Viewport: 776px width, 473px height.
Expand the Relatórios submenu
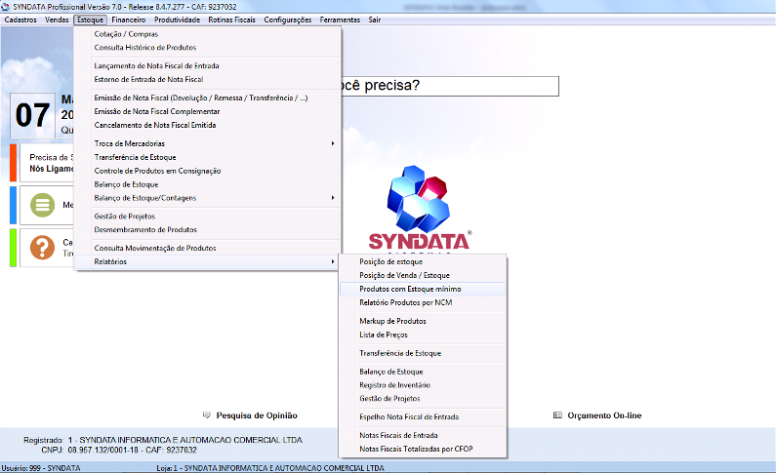point(208,261)
